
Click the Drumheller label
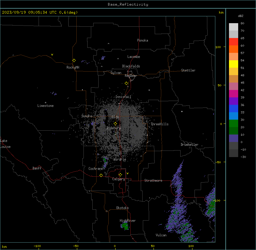[x=189, y=145]
